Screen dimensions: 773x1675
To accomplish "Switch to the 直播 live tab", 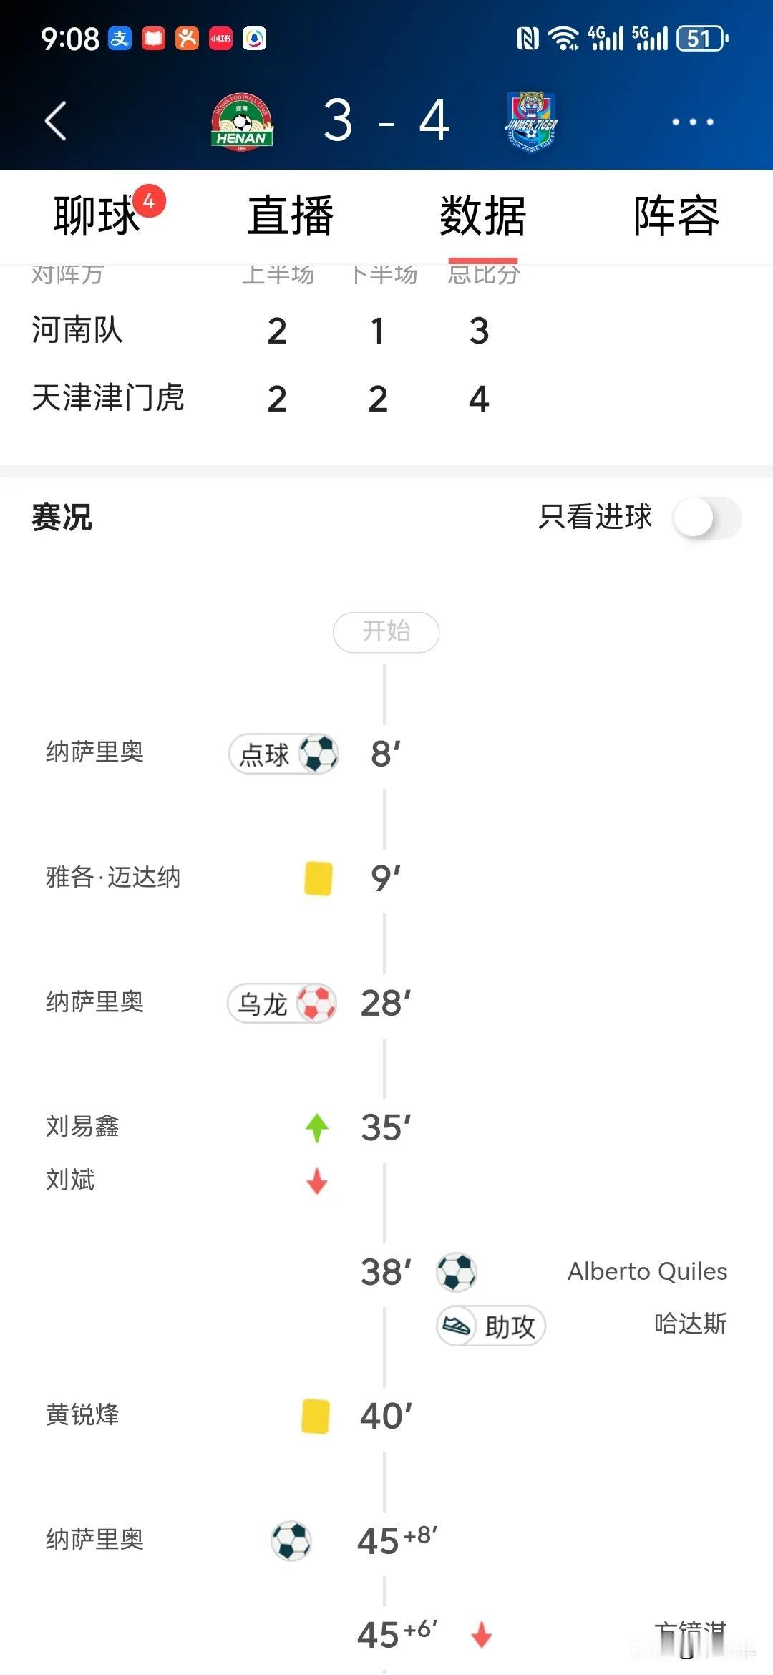I will 290,215.
